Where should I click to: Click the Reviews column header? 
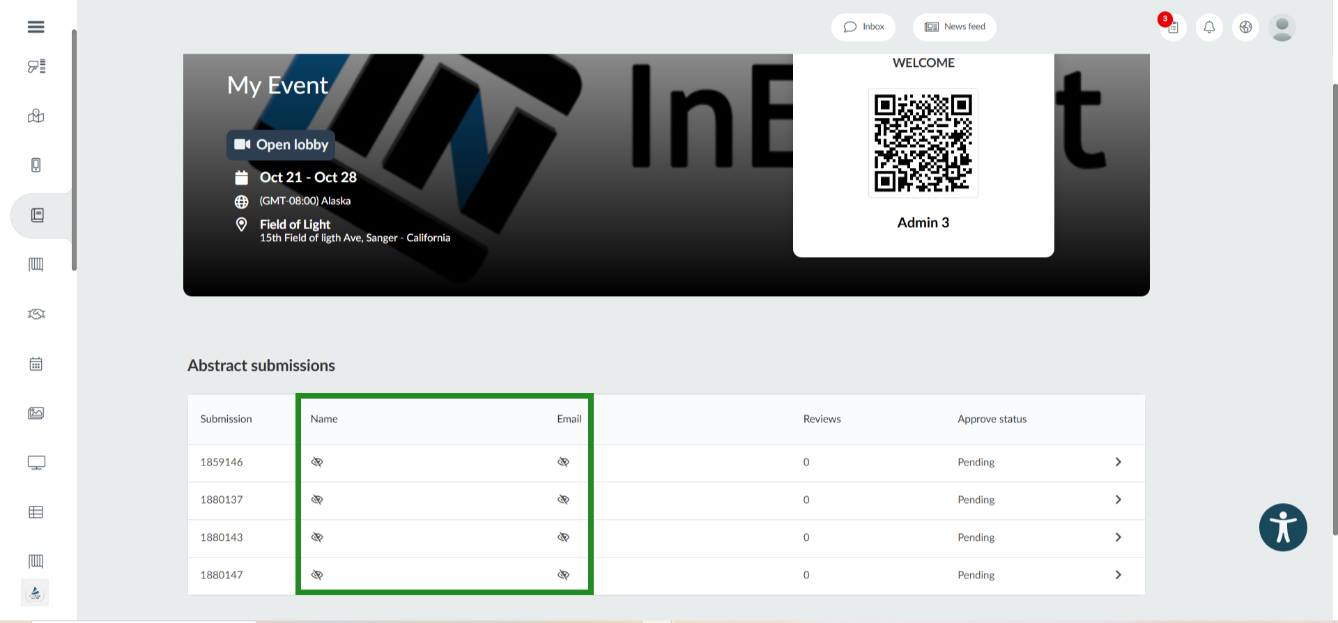coord(822,419)
